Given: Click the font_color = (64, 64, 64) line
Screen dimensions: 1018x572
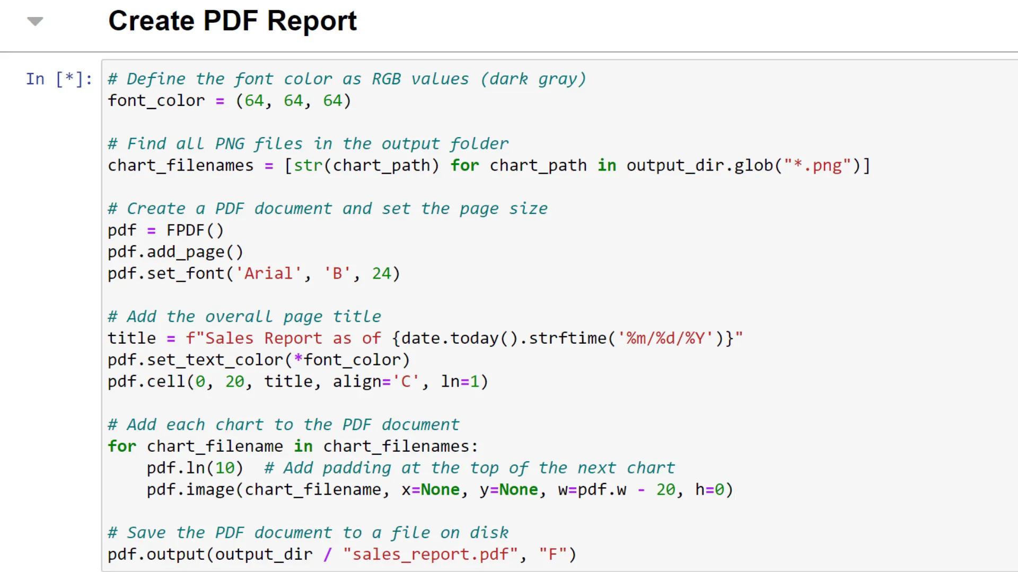Looking at the screenshot, I should coord(230,101).
